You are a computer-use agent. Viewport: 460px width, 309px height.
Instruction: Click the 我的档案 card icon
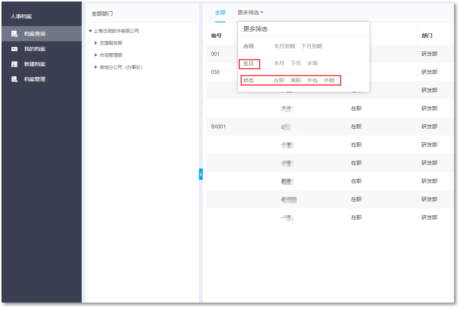pyautogui.click(x=14, y=49)
